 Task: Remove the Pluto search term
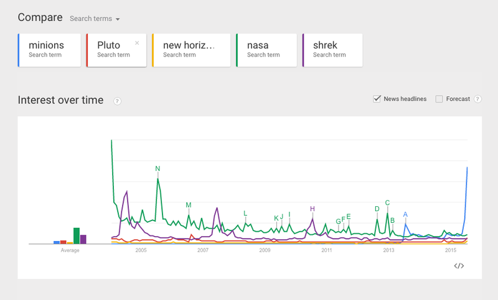pos(137,43)
